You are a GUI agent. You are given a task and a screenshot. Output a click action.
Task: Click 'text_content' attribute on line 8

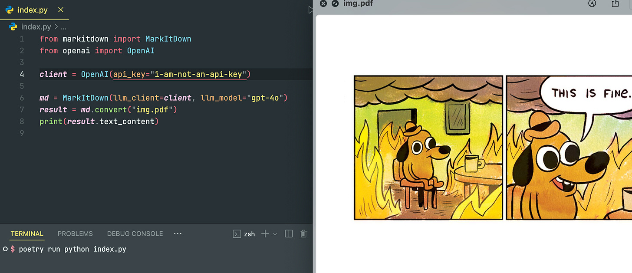[127, 122]
